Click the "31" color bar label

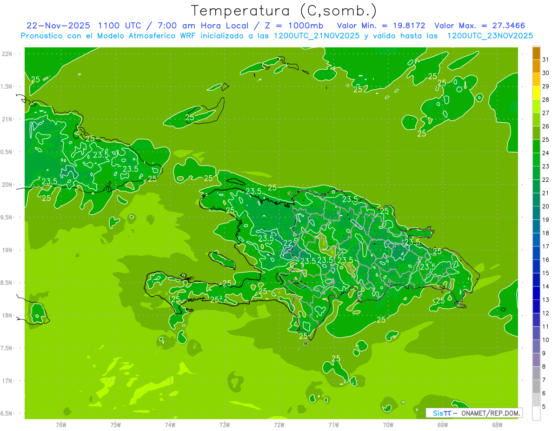click(x=546, y=60)
